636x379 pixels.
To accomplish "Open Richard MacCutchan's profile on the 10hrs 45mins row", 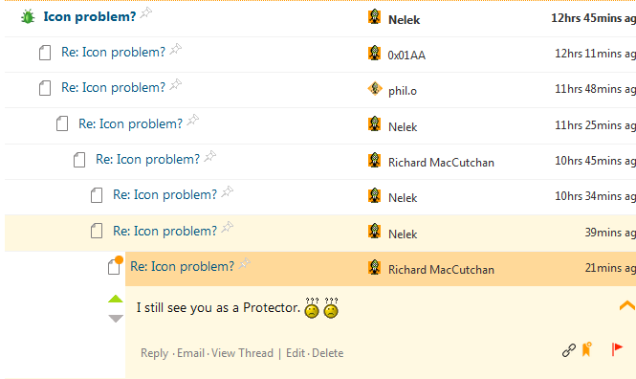I will tap(441, 163).
